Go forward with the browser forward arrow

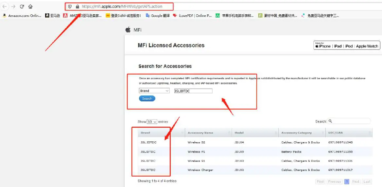pos(13,7)
